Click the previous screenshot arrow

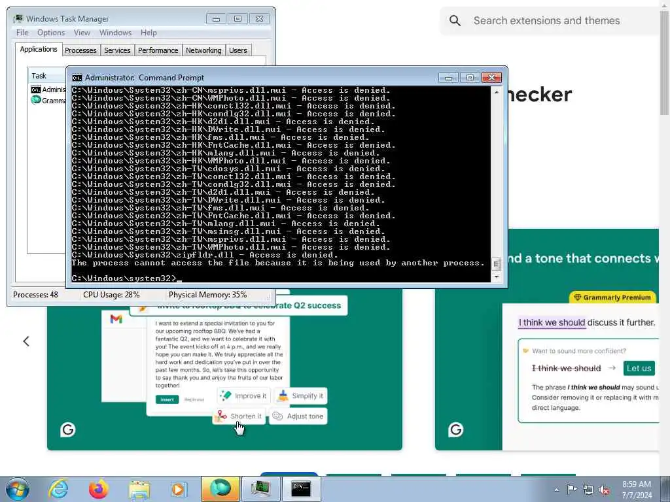26,341
